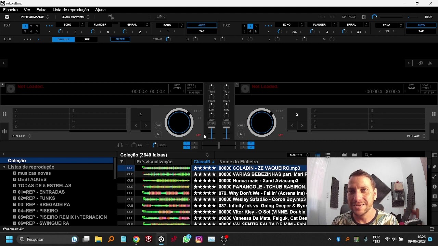
Task: Open the FX2 SPIRAL effect dropdown
Action: [x=354, y=25]
